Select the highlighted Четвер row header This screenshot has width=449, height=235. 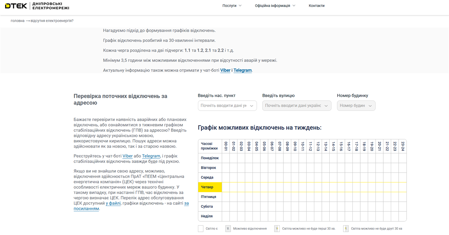[210, 187]
